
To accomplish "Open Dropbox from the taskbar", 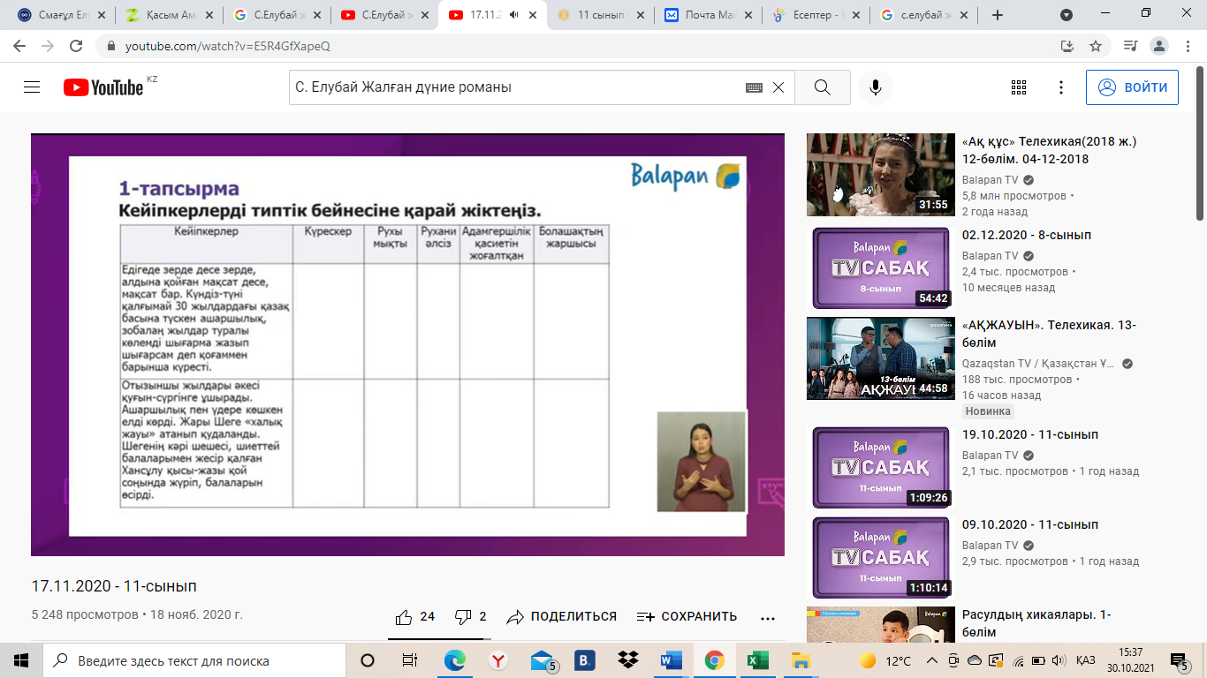I will pyautogui.click(x=628, y=660).
